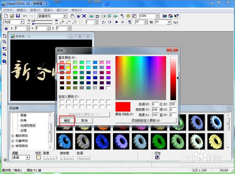This screenshot has height=174, width=235.
Task: Click the 红(R) value field
Action: [x=173, y=104]
